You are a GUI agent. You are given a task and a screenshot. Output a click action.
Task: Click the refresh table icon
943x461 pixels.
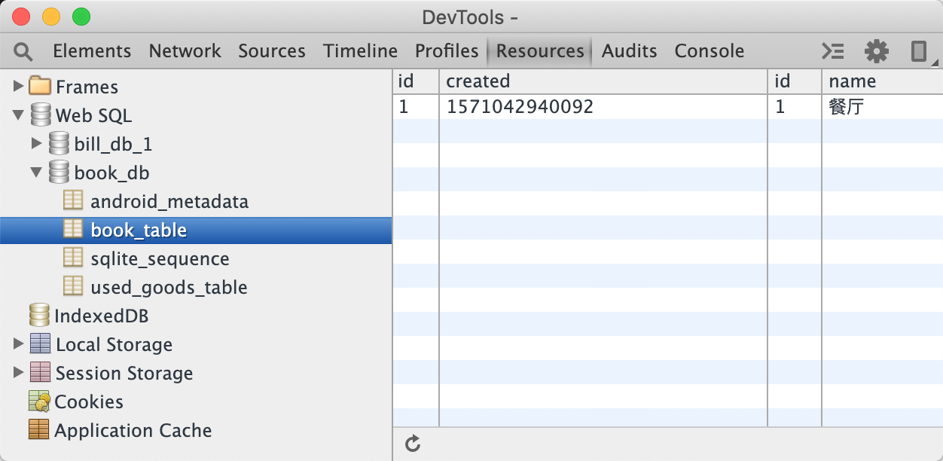[x=412, y=444]
